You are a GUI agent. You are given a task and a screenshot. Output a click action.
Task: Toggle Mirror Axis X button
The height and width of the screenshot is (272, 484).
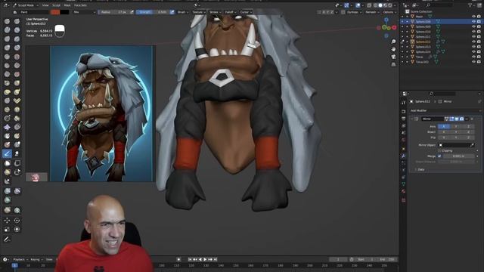pyautogui.click(x=444, y=126)
